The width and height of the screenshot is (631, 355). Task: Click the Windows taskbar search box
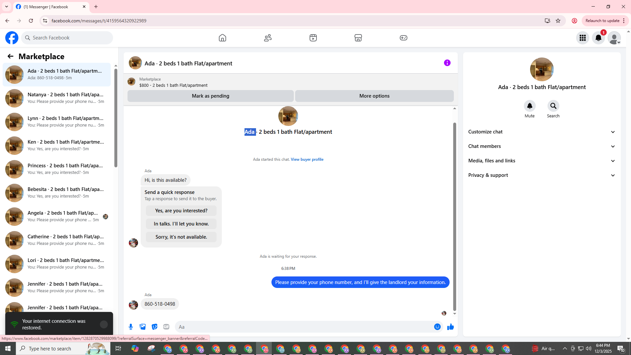tap(63, 348)
